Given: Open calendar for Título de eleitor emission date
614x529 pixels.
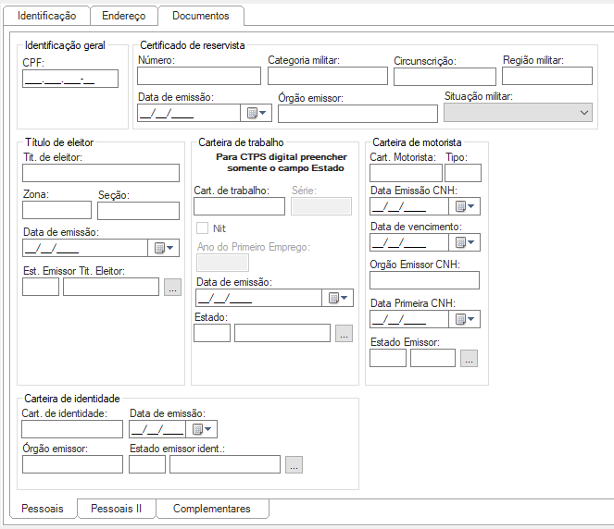Looking at the screenshot, I should [x=163, y=248].
